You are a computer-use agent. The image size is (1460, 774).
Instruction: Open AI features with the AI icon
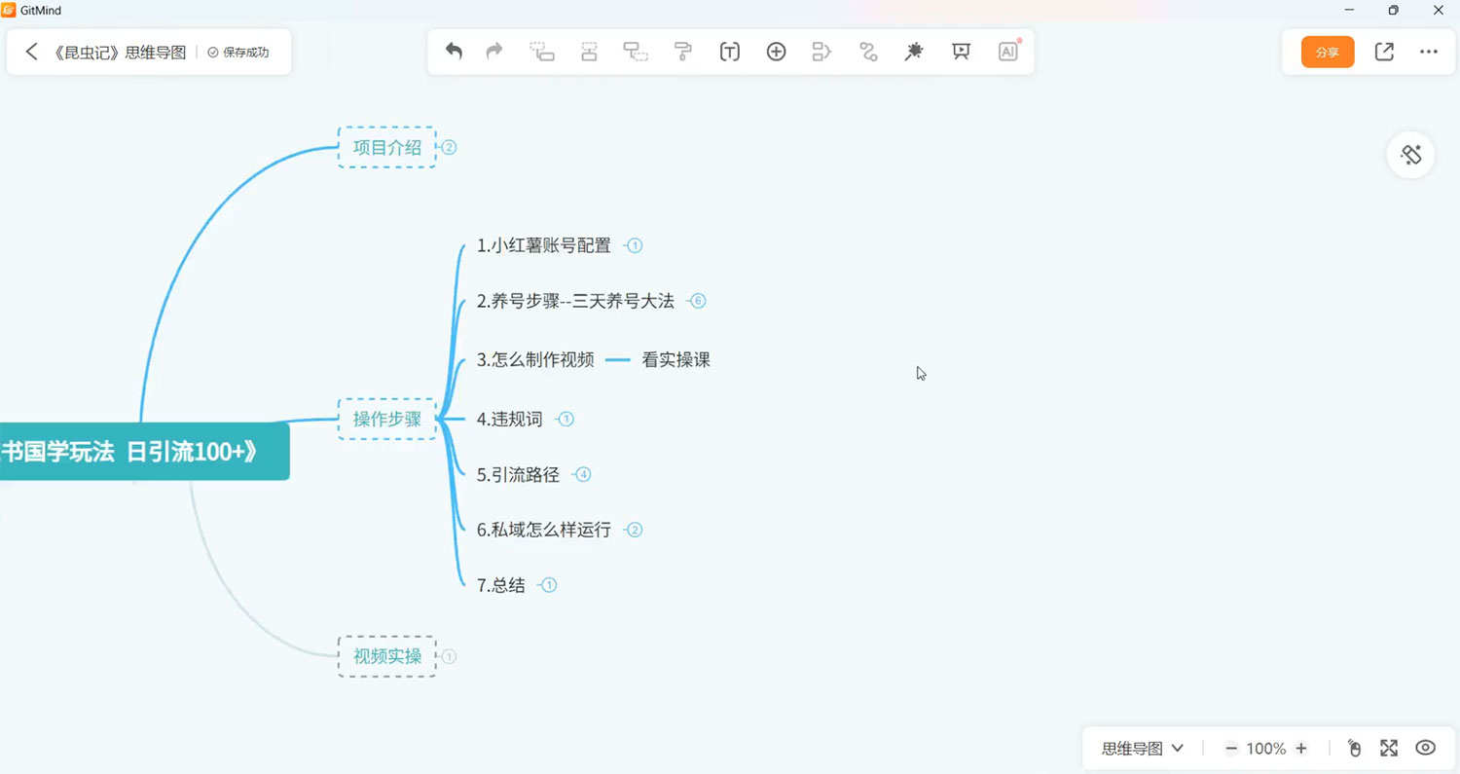coord(1007,51)
